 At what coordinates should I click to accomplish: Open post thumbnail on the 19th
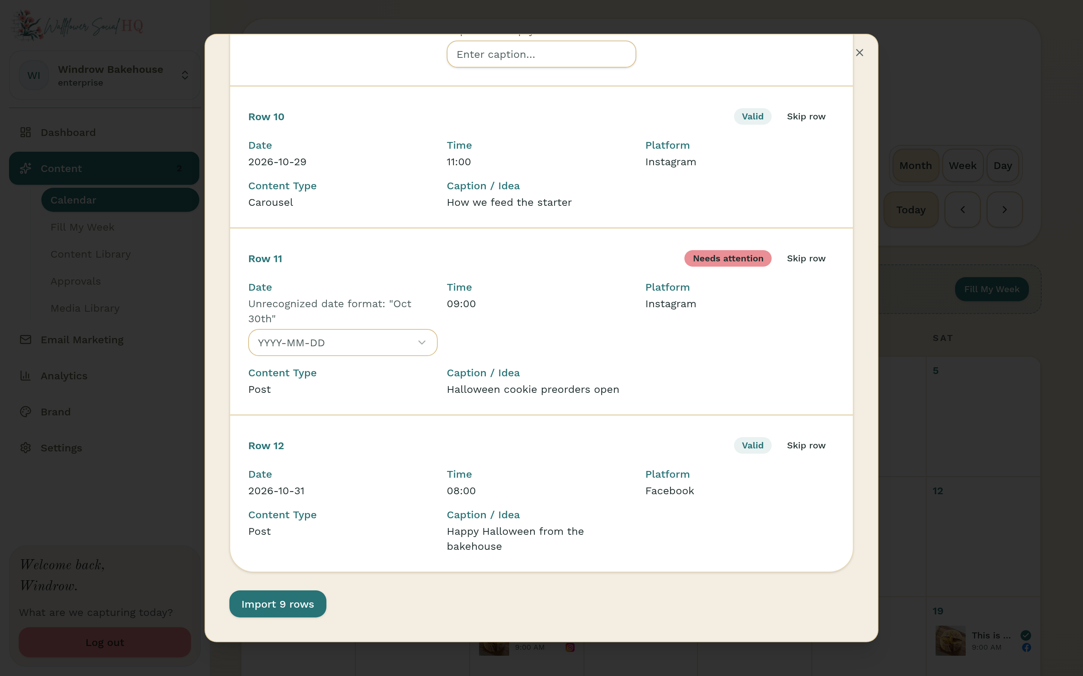click(x=950, y=641)
